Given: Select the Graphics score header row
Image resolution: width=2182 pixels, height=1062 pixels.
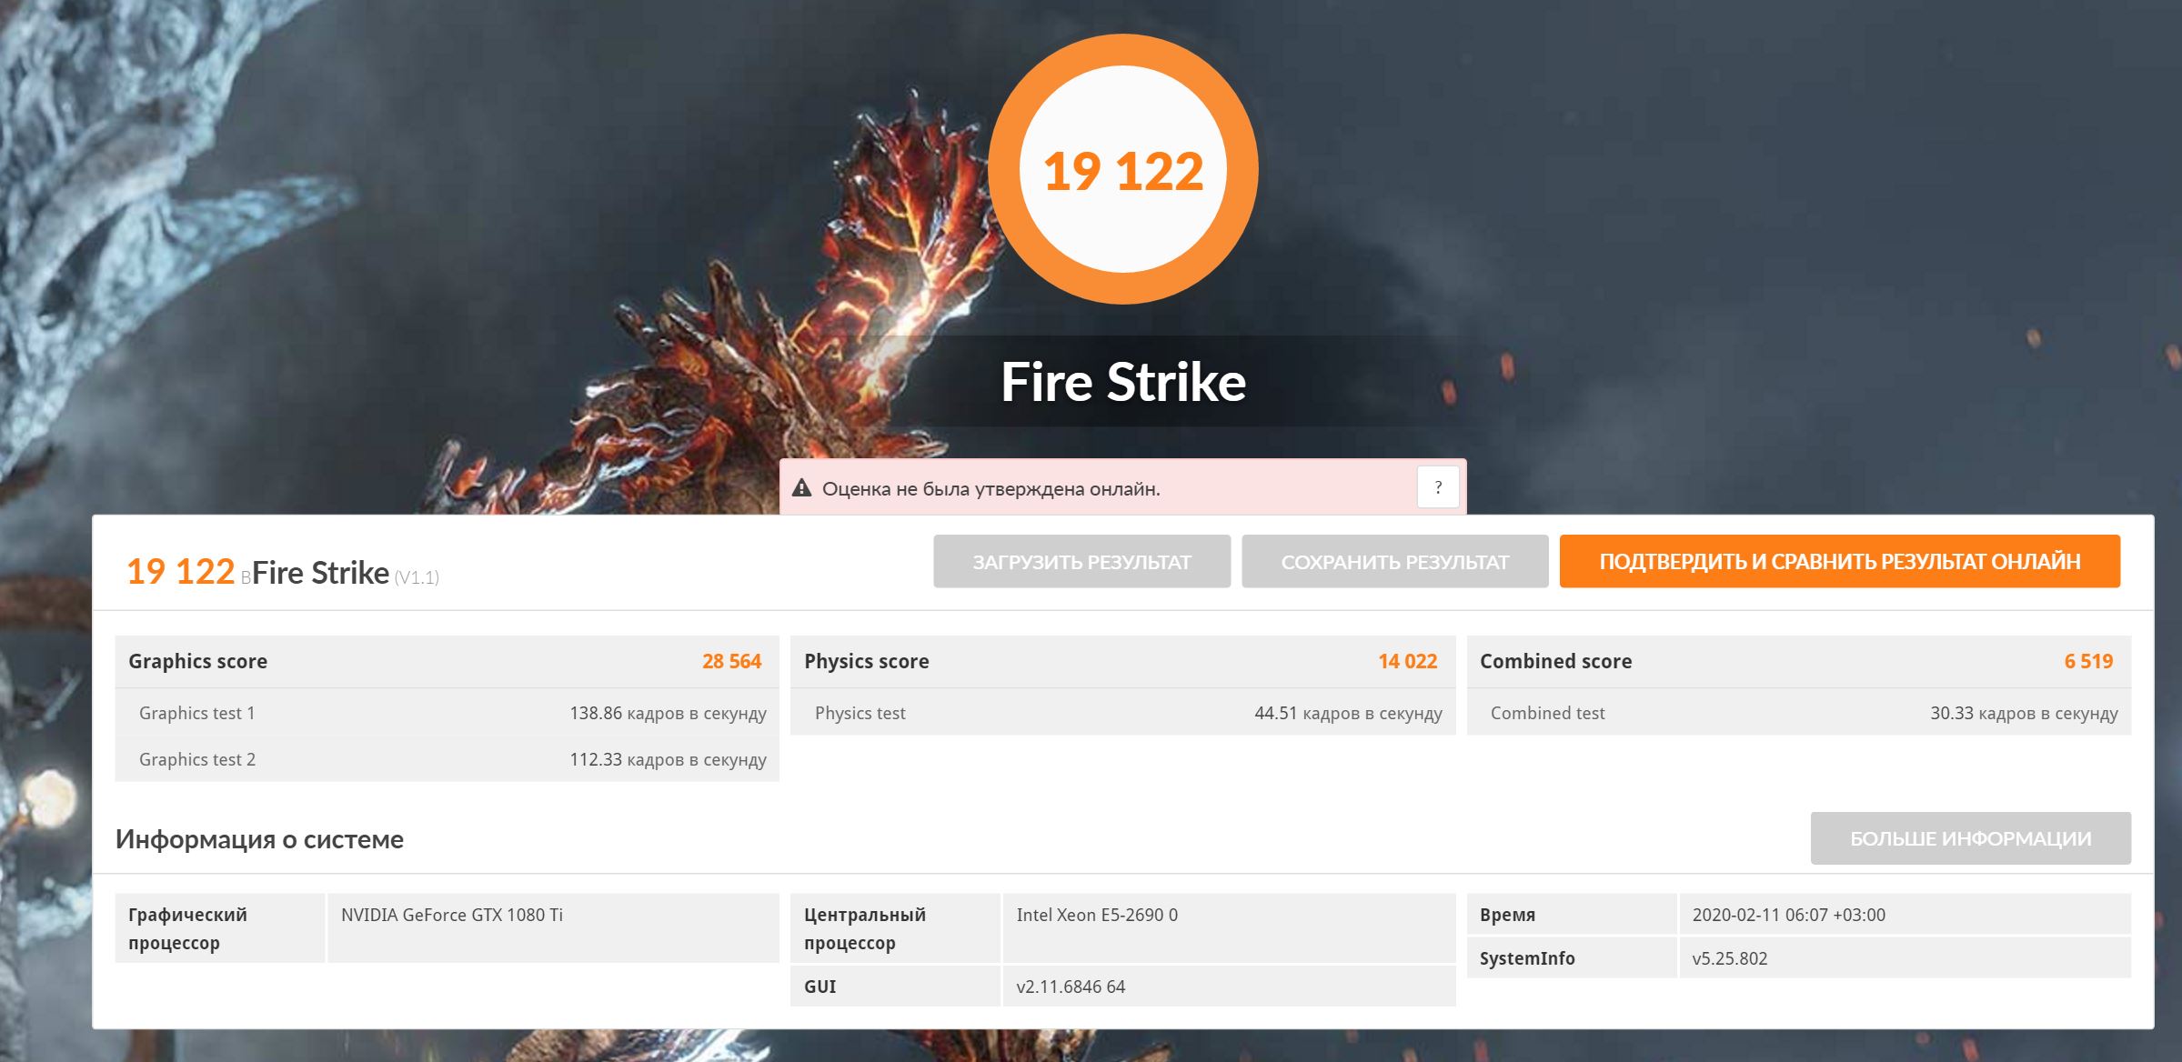Looking at the screenshot, I should tap(446, 661).
